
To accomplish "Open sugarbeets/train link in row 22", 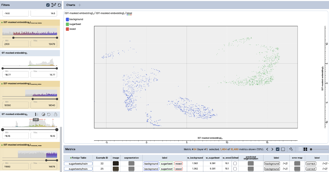I will [x=78, y=164].
